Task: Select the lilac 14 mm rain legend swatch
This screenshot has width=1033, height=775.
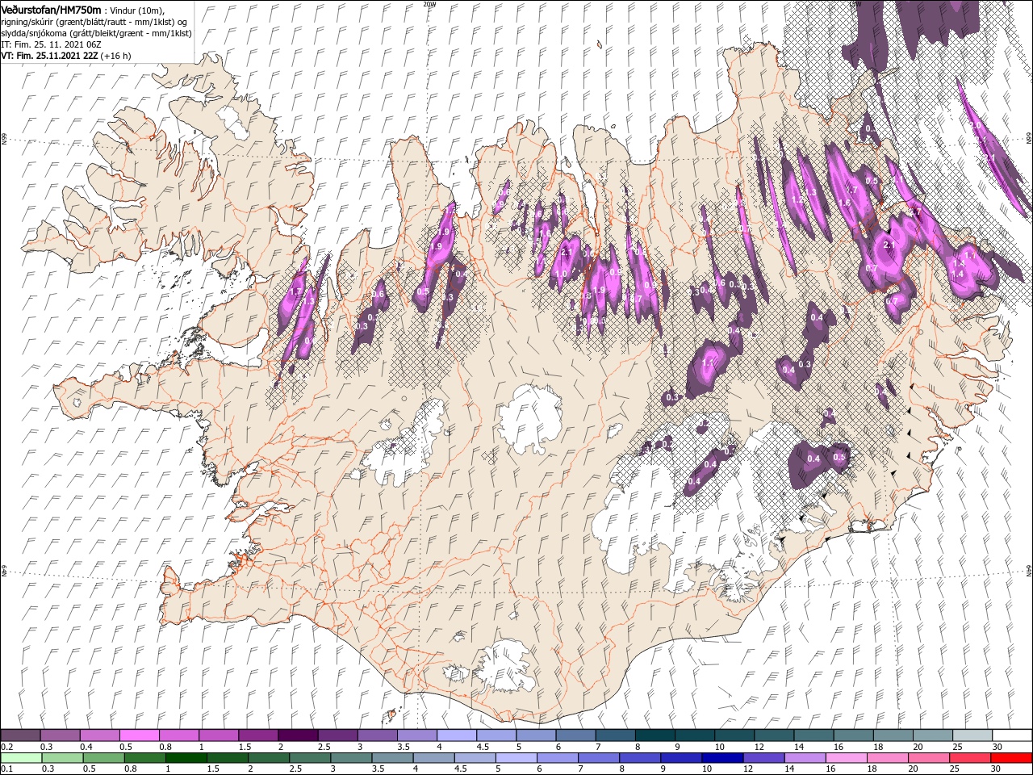Action: 805,758
